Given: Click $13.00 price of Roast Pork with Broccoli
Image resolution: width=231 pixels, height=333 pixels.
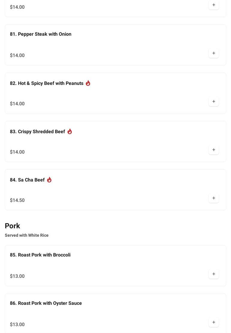Looking at the screenshot, I should point(17,276).
